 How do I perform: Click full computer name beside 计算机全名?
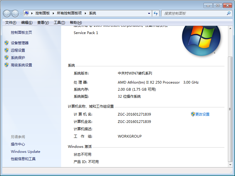click(134, 121)
